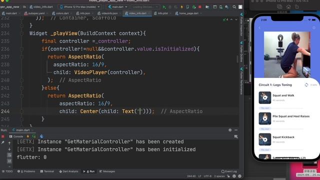Place cursor inside Text("") on line 244
The width and height of the screenshot is (320, 180).
pyautogui.click(x=140, y=111)
